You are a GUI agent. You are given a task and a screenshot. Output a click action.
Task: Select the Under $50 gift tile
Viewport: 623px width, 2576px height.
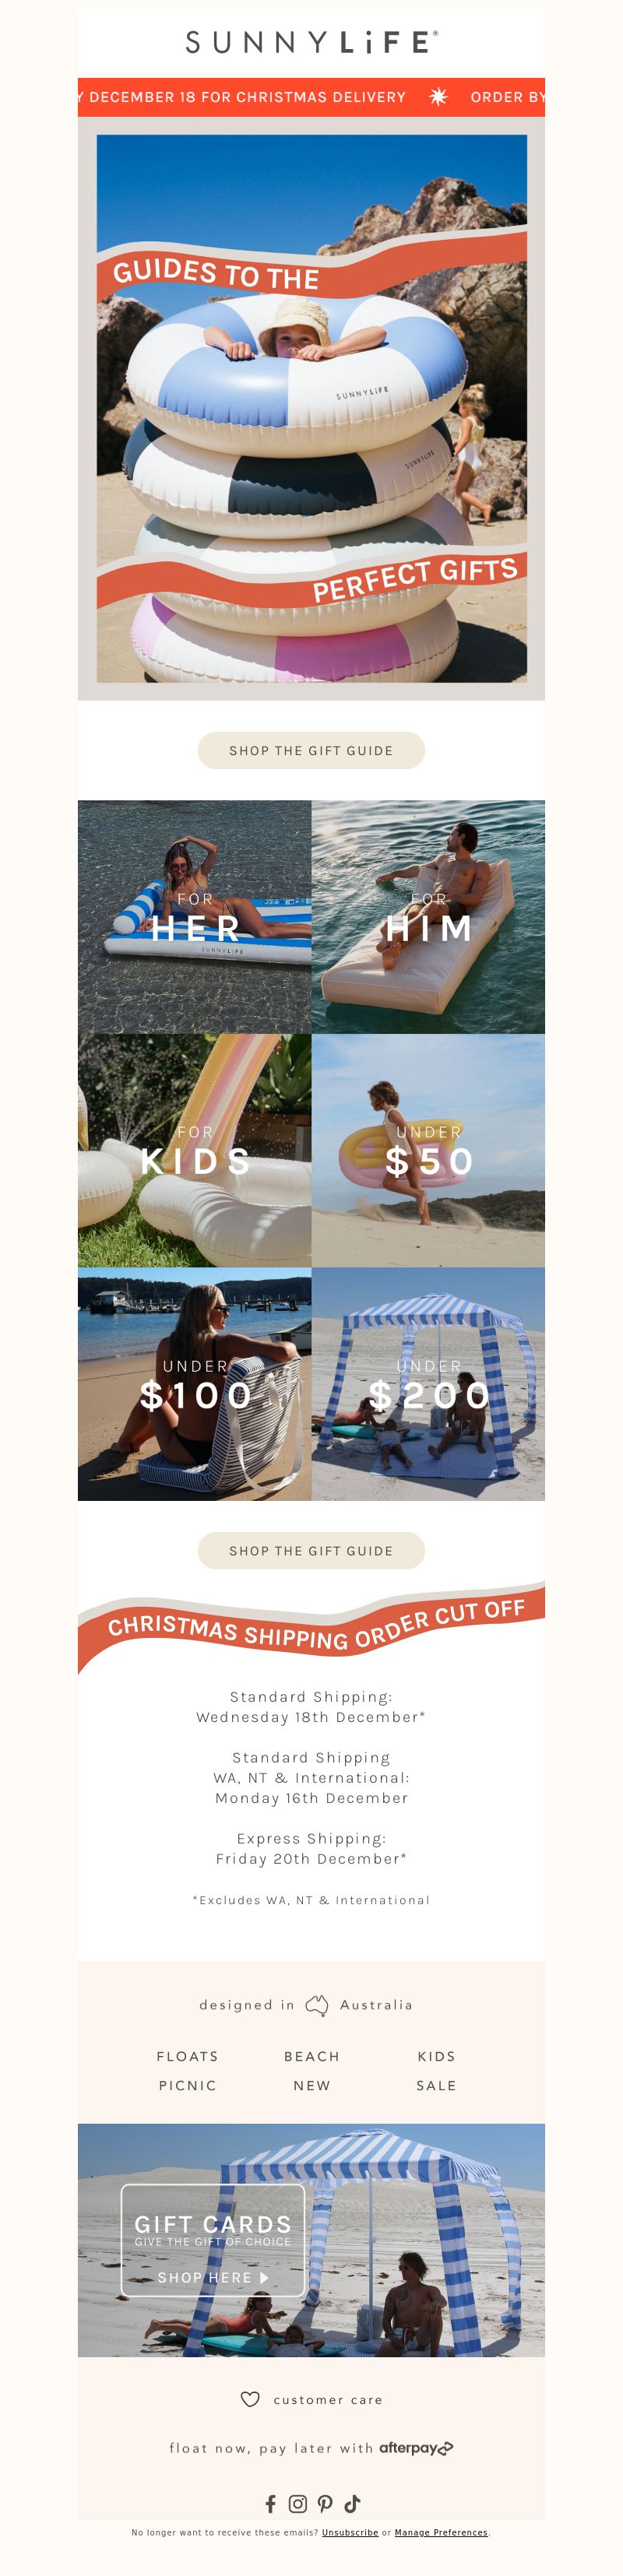pyautogui.click(x=428, y=1150)
